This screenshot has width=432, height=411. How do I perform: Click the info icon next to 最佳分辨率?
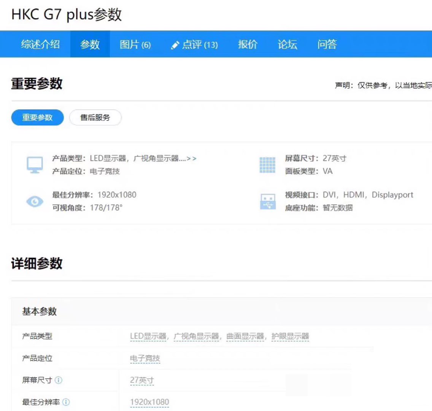click(66, 402)
